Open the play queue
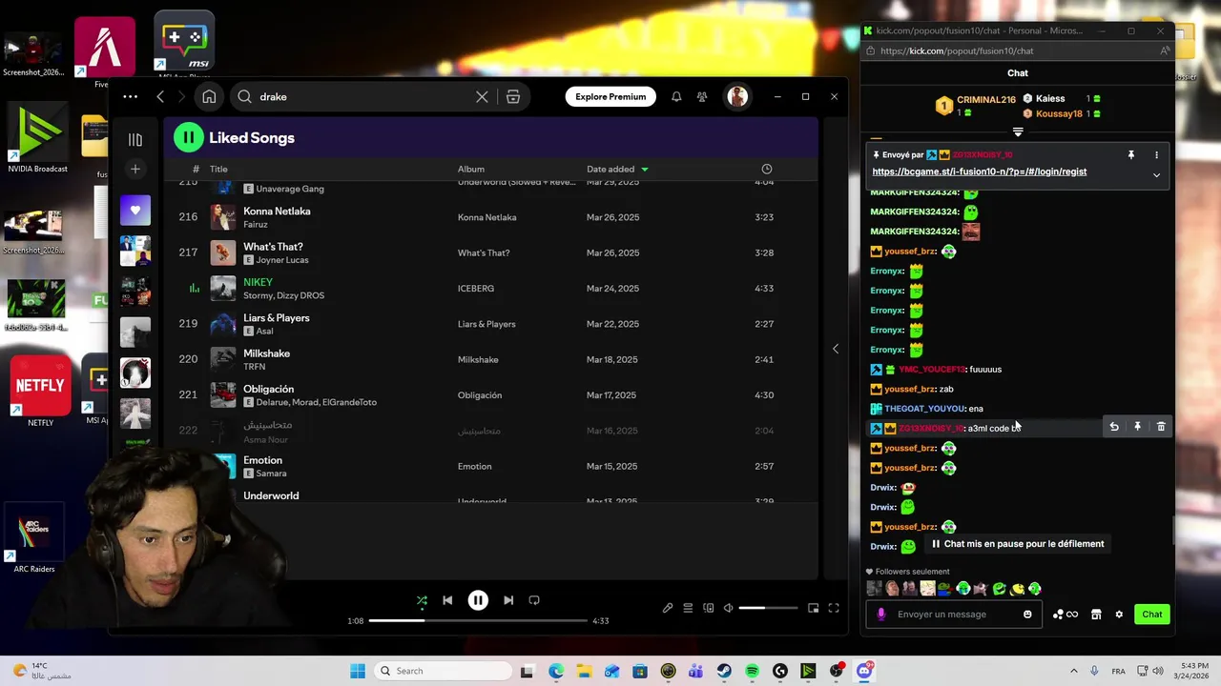 688,608
